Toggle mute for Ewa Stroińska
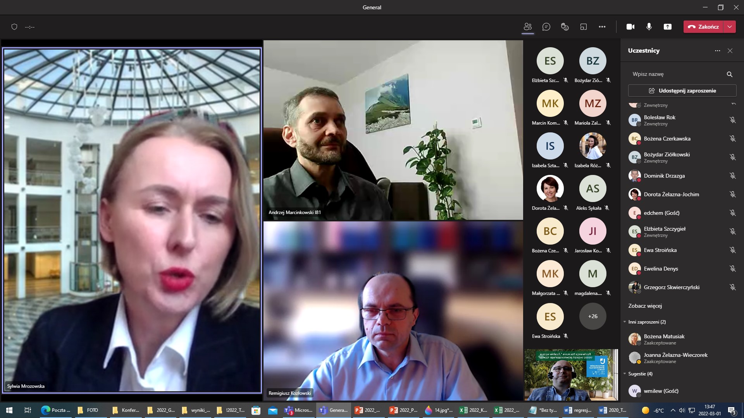The height and width of the screenshot is (418, 744). pyautogui.click(x=733, y=250)
